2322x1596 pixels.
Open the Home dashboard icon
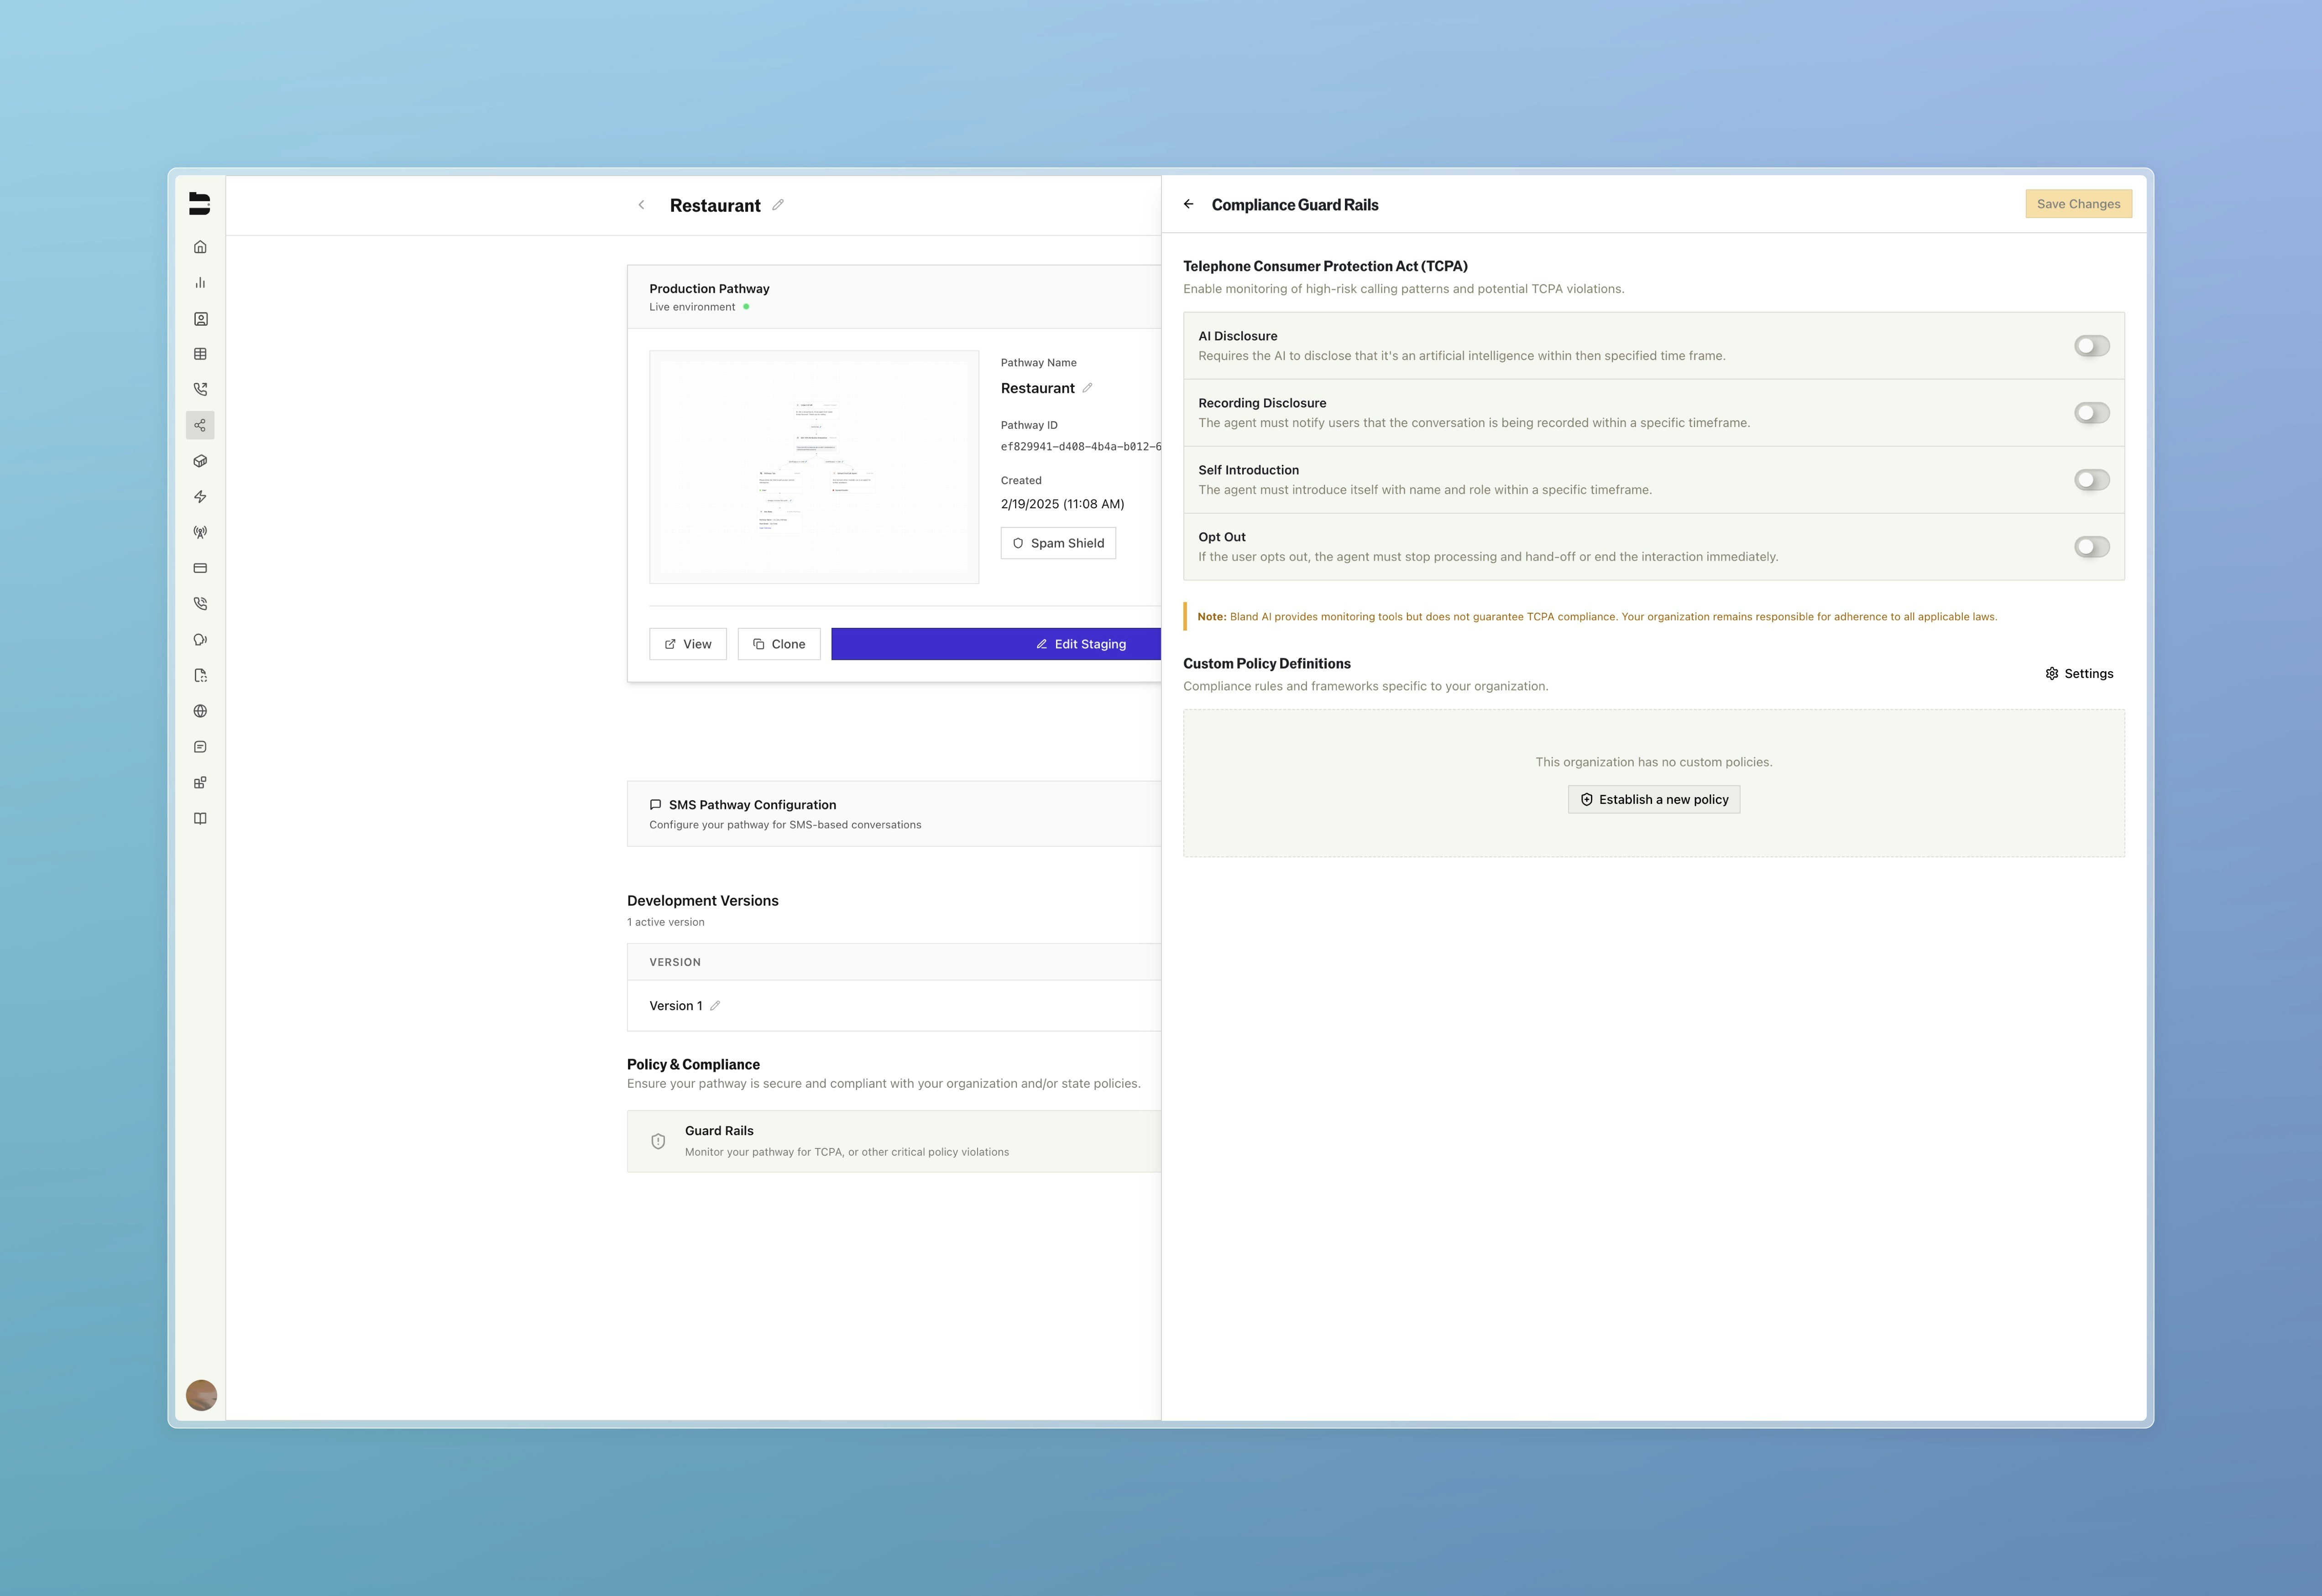[200, 247]
